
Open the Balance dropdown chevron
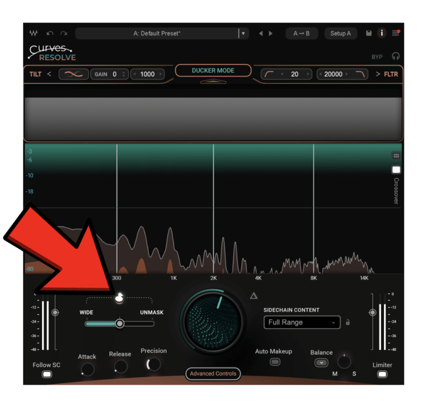tap(321, 363)
